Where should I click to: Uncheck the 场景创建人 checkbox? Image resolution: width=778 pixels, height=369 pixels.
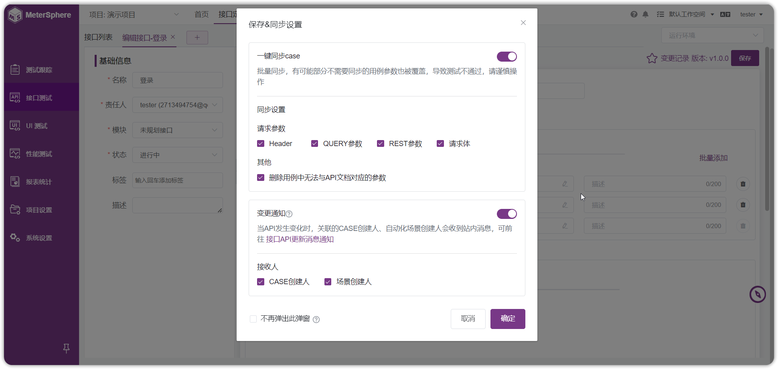pos(328,282)
